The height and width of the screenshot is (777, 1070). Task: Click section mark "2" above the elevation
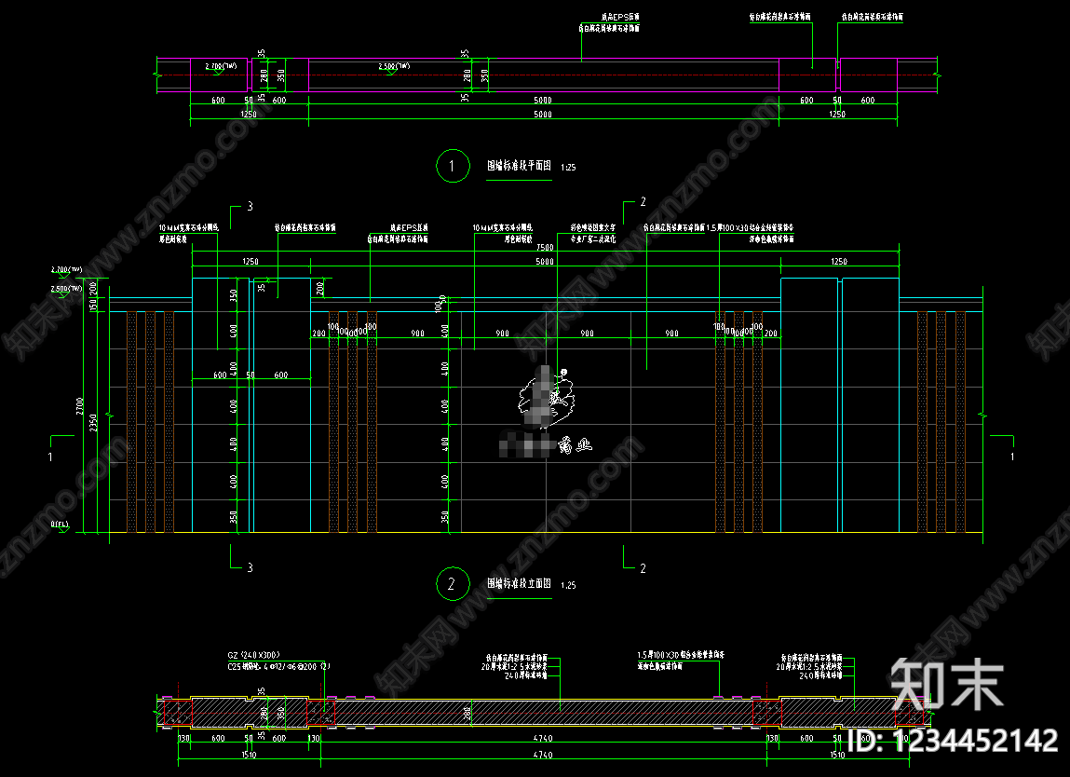(643, 201)
